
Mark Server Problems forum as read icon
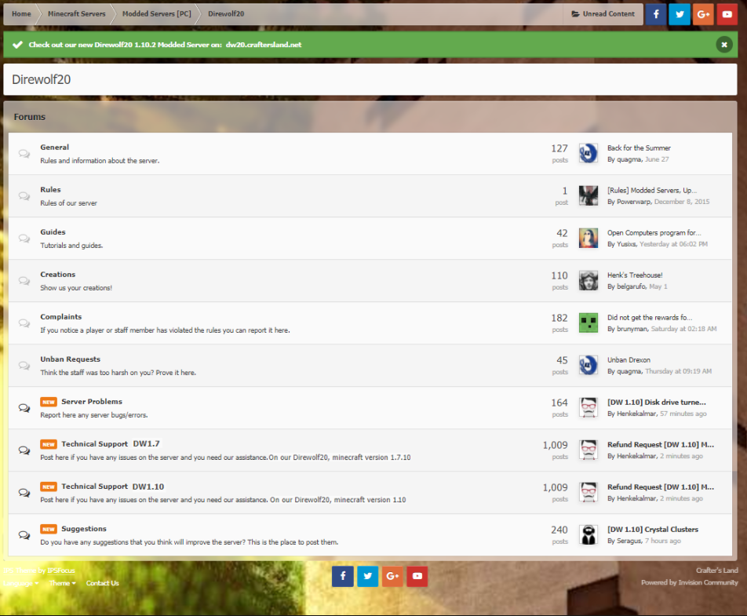pyautogui.click(x=24, y=408)
